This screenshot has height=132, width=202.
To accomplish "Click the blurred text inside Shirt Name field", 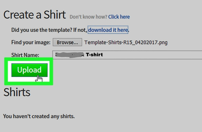I will [70, 55].
